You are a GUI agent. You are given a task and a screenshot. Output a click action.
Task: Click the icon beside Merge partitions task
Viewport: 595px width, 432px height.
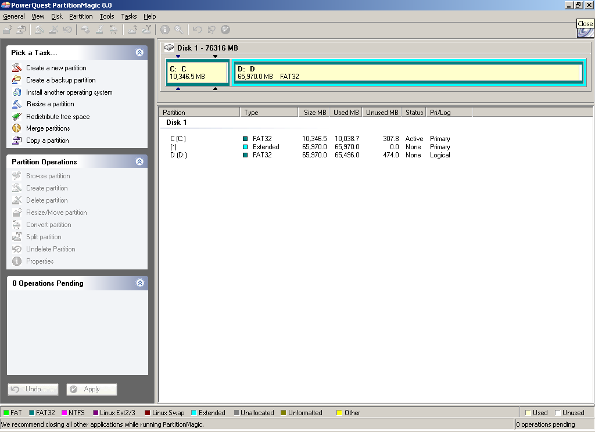17,128
